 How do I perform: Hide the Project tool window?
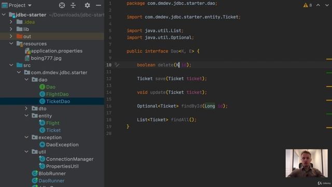pyautogui.click(x=99, y=5)
